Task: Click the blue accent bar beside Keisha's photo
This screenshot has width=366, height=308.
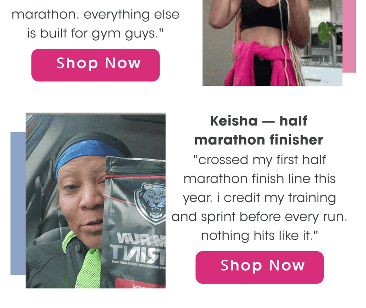Action: coord(18,203)
